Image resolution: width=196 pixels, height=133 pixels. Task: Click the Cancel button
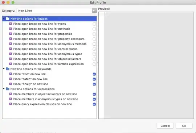[x=165, y=126]
